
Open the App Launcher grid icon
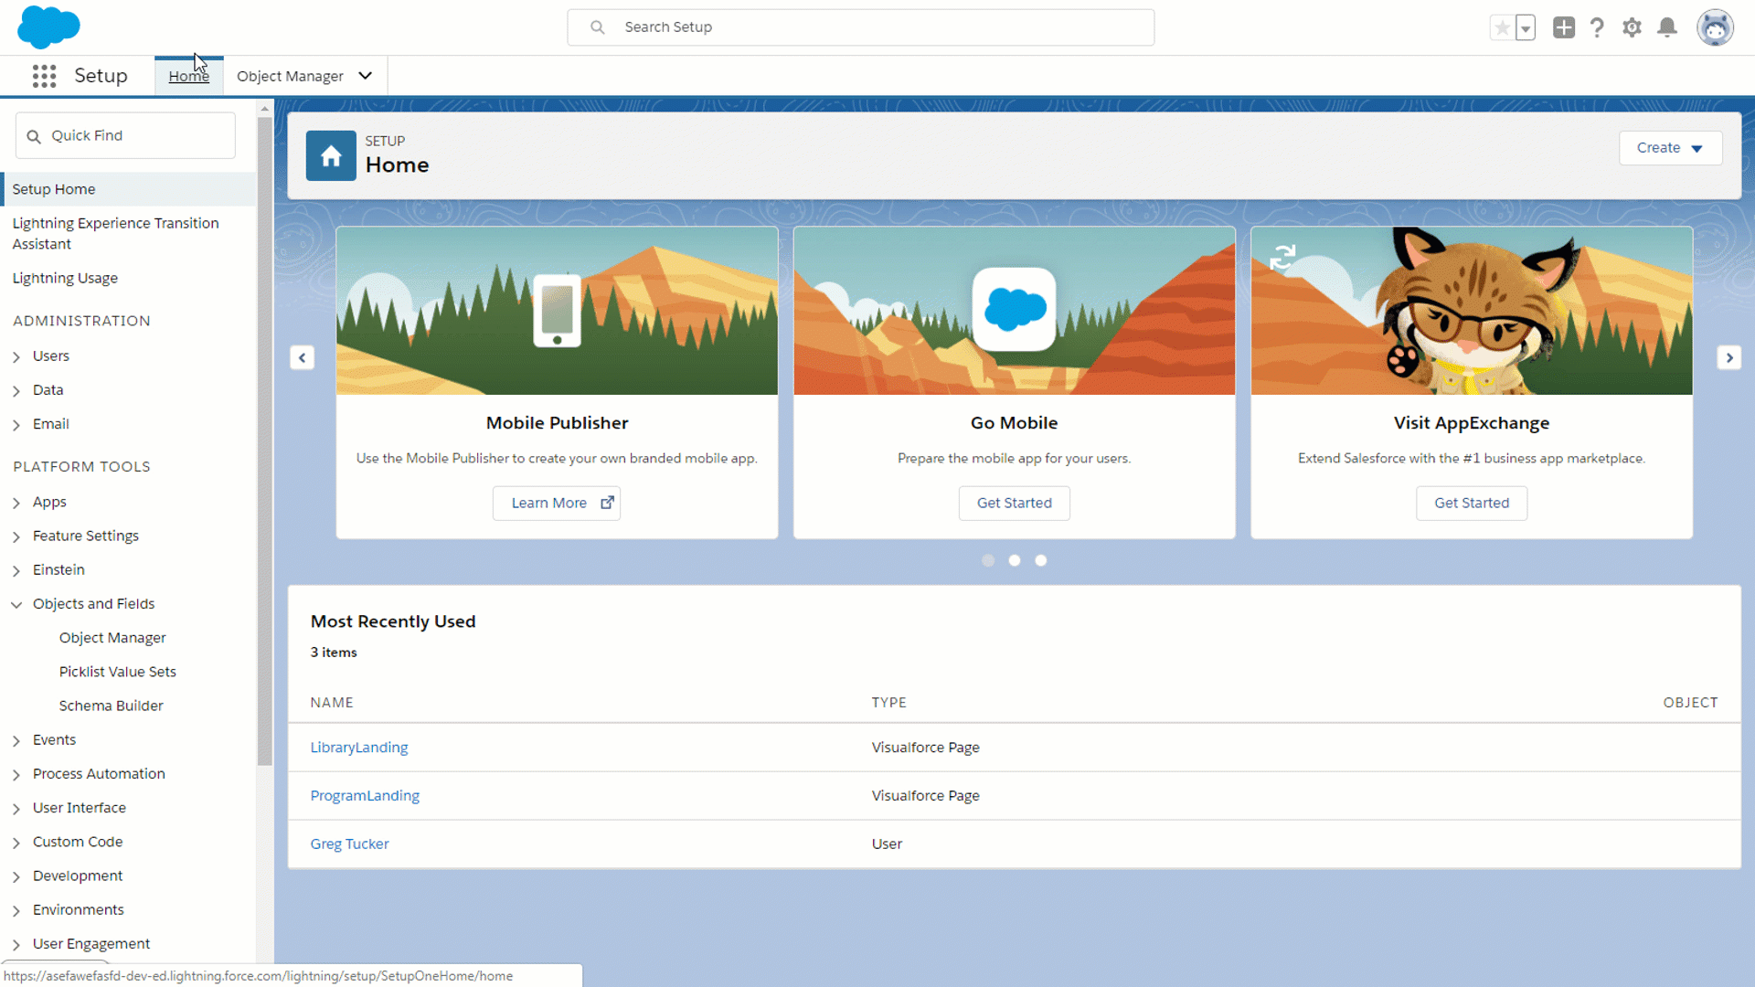(44, 76)
